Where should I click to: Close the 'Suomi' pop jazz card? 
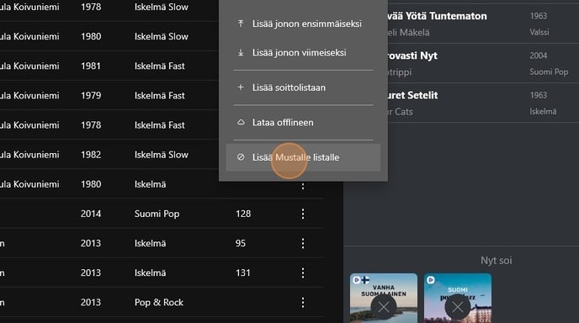[457, 307]
